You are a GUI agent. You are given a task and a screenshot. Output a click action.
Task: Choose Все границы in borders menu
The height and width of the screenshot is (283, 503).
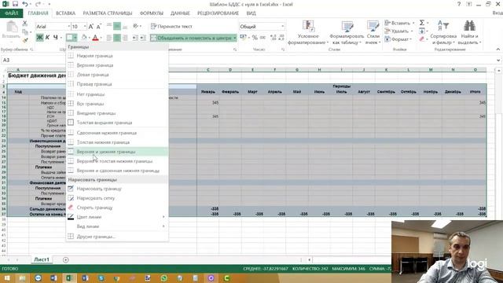point(117,104)
